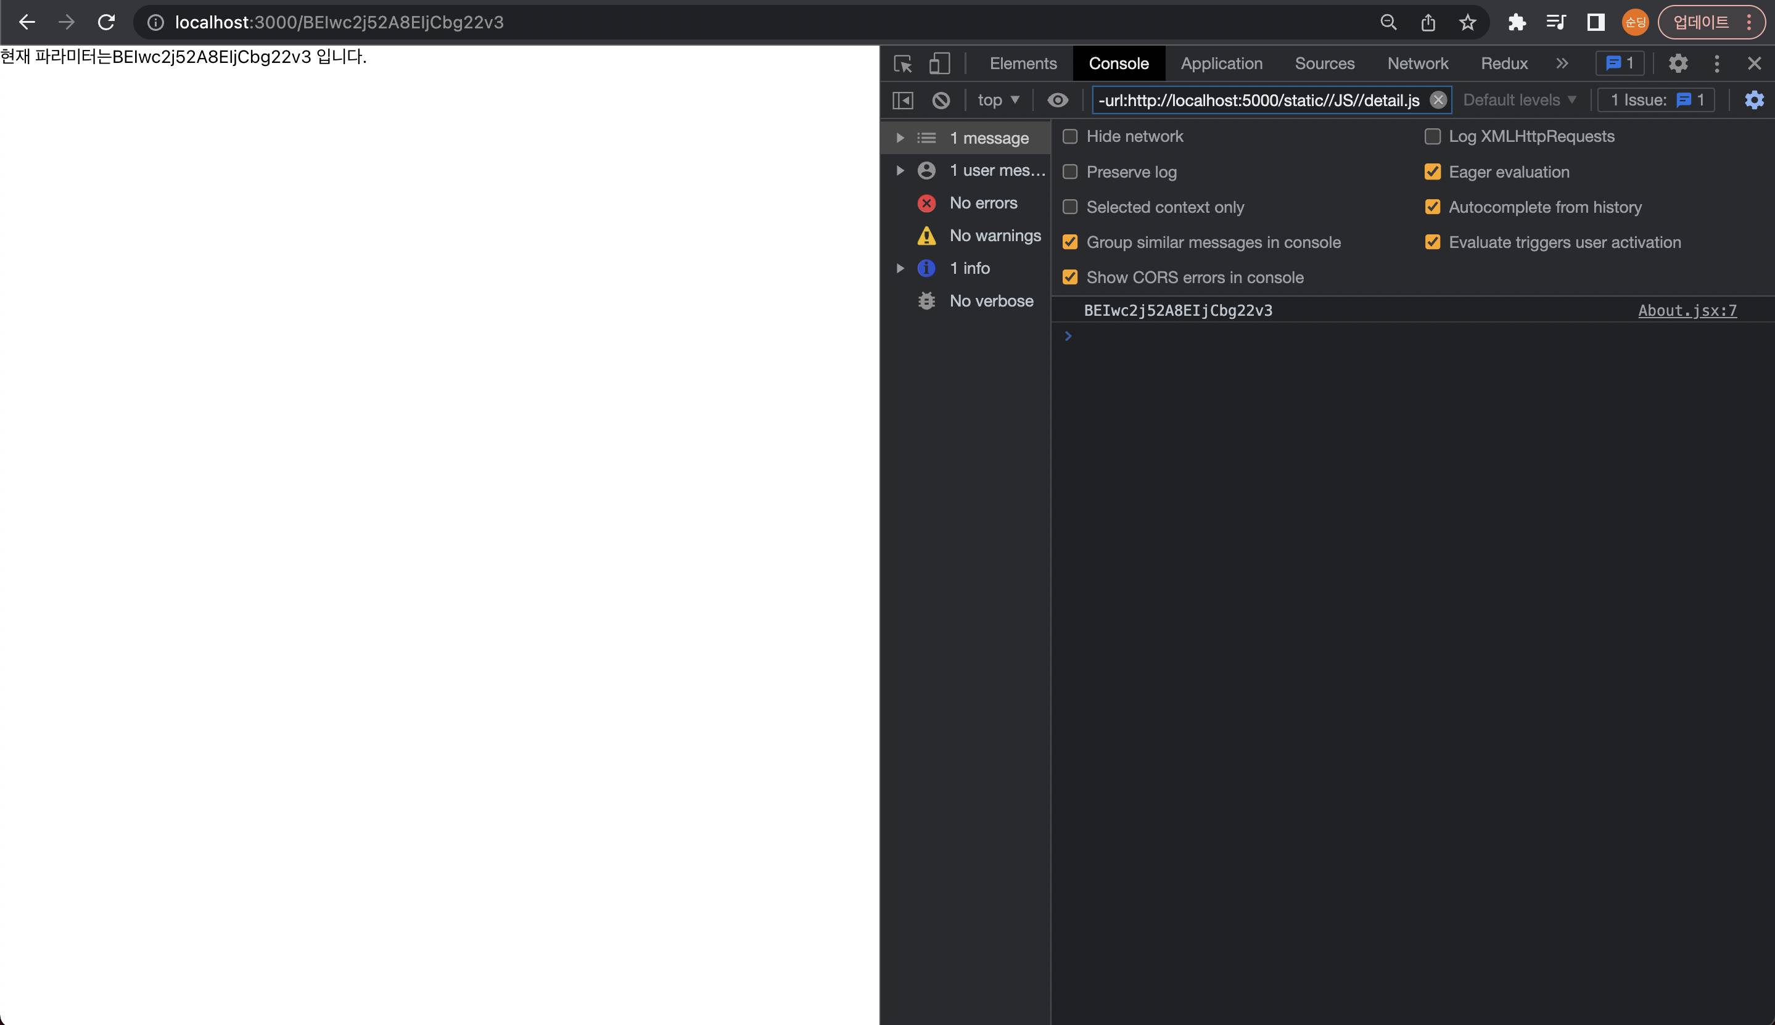The image size is (1775, 1025).
Task: Open DevTools settings gear
Action: (1678, 64)
